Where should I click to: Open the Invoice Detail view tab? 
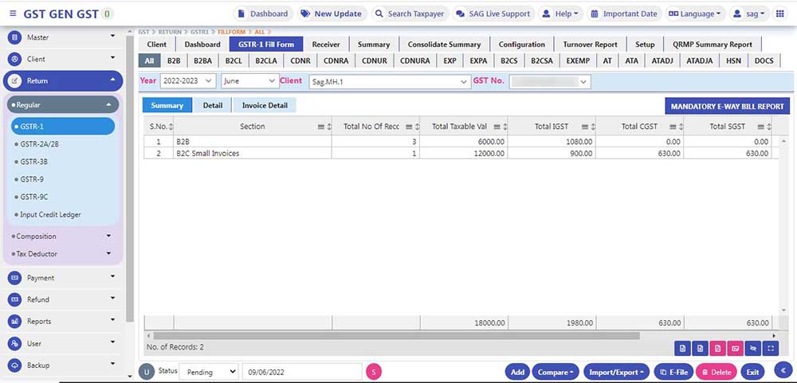[265, 105]
